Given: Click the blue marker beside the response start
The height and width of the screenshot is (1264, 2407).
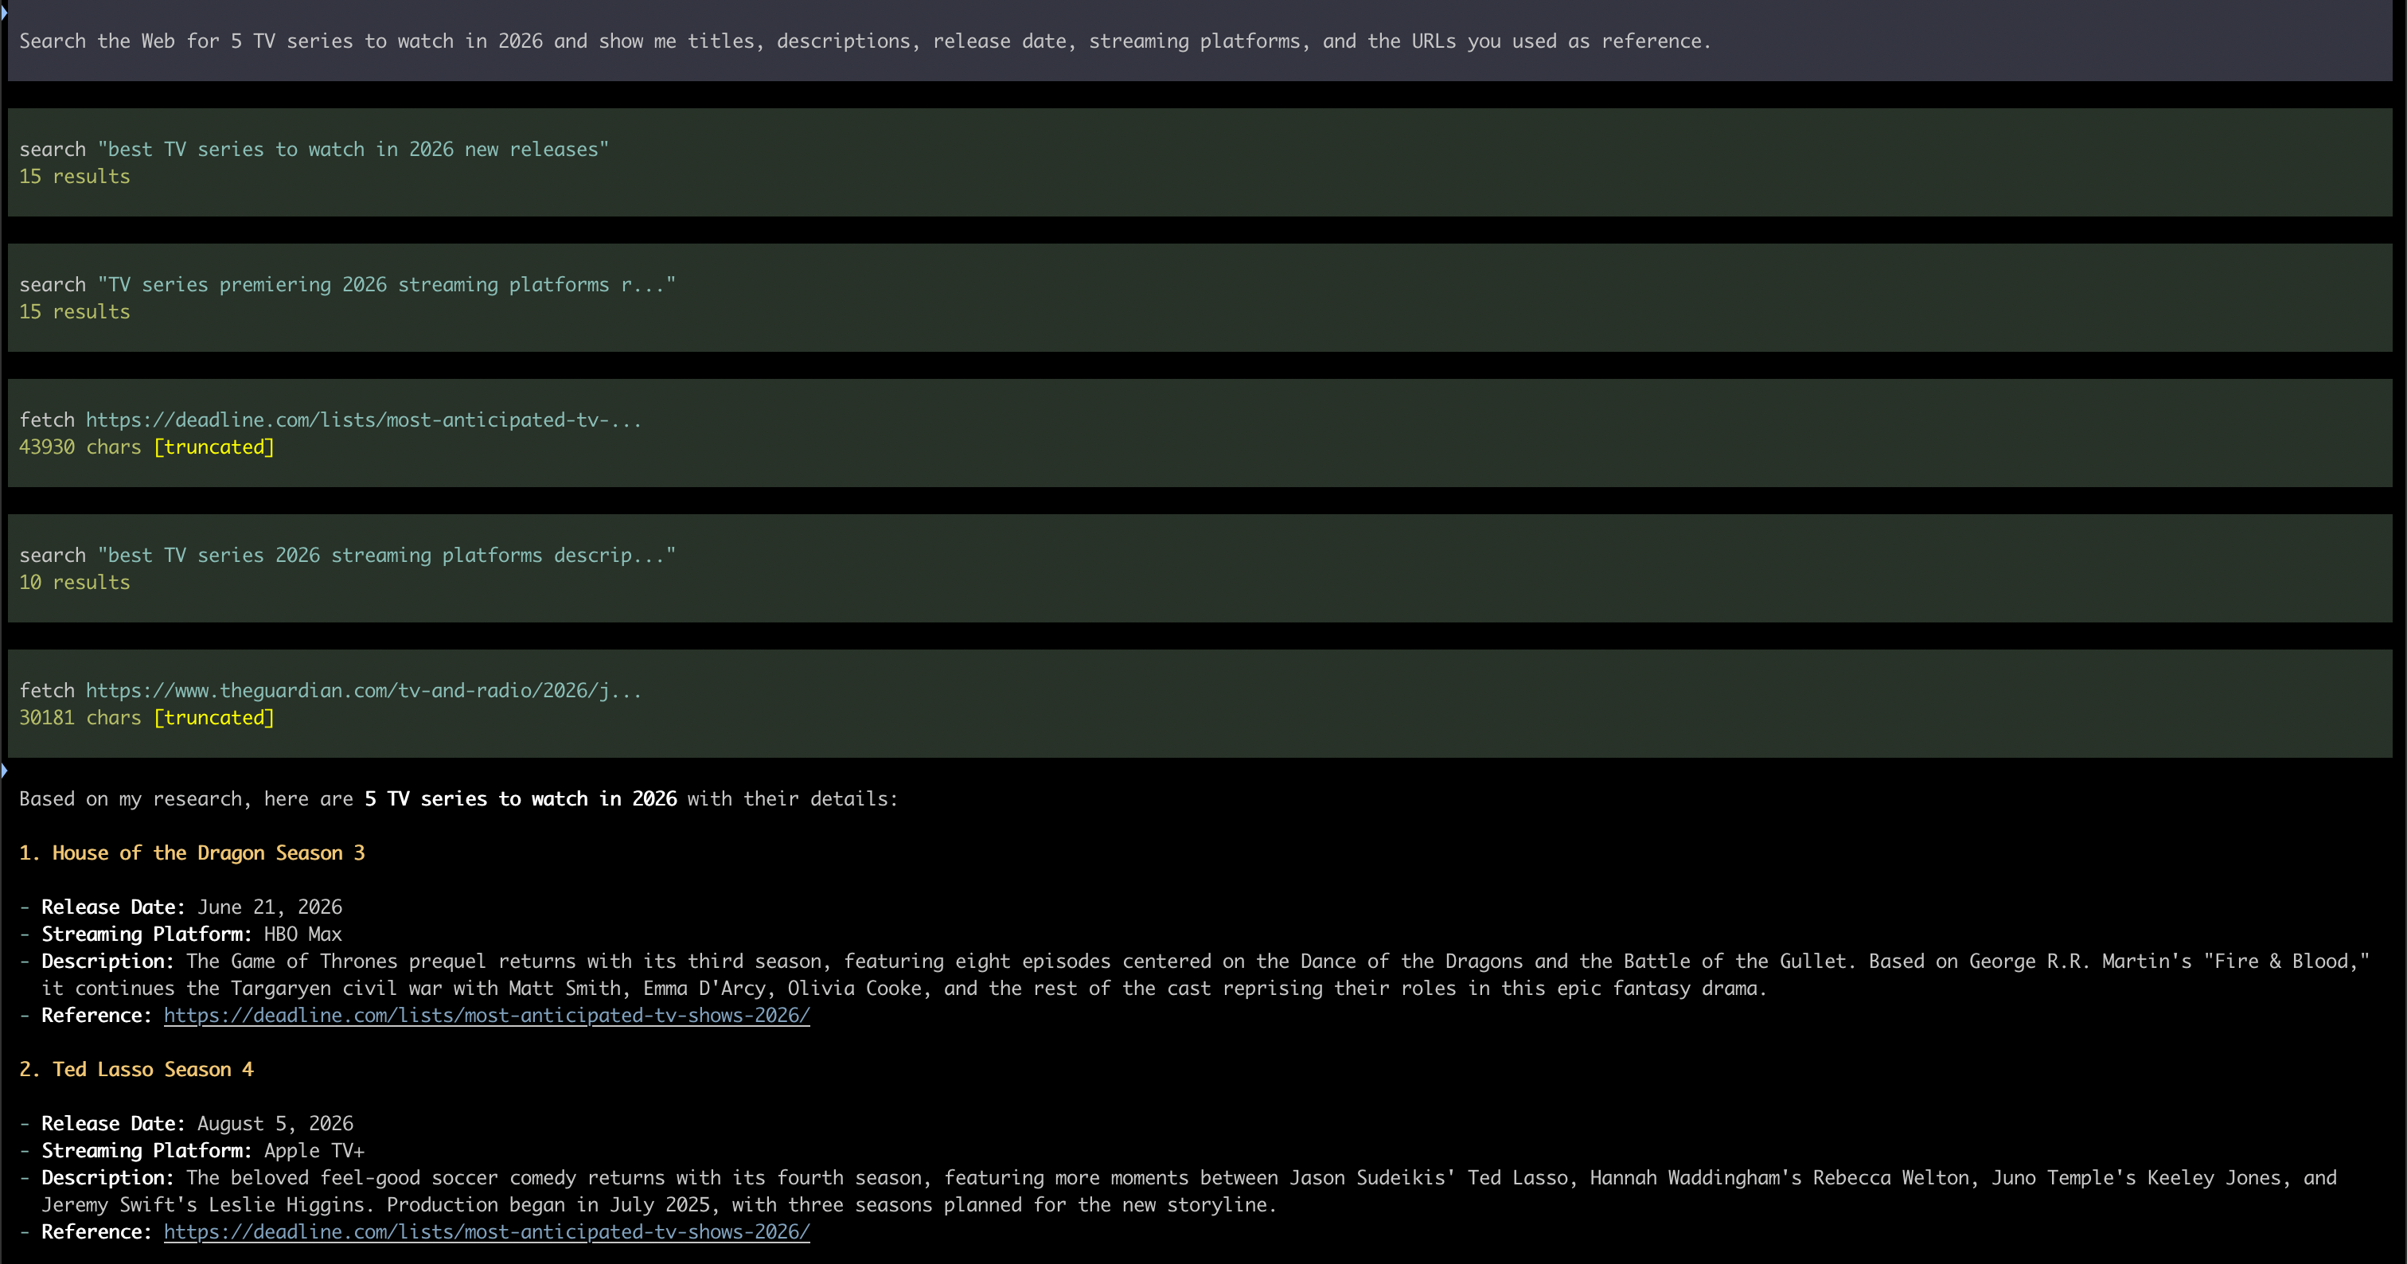Looking at the screenshot, I should (x=4, y=770).
